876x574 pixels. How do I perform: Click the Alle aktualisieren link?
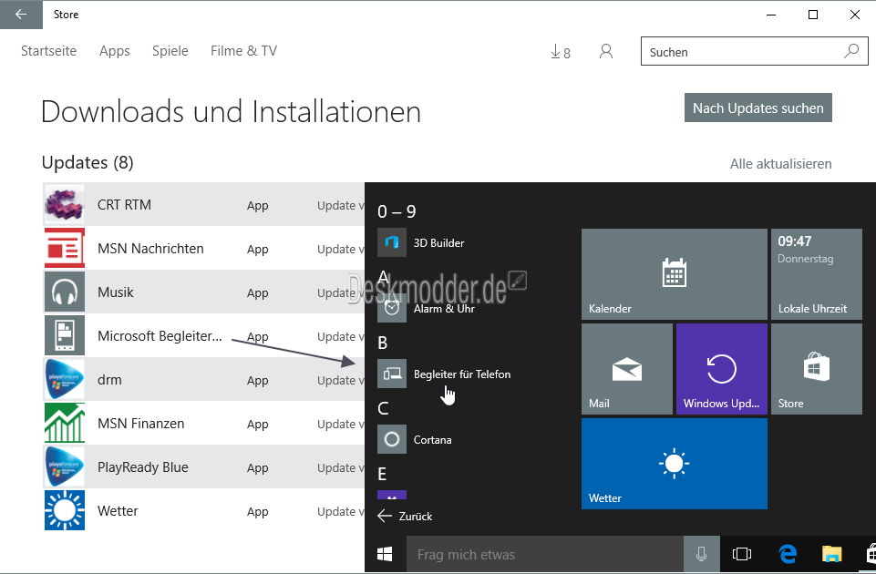tap(780, 164)
